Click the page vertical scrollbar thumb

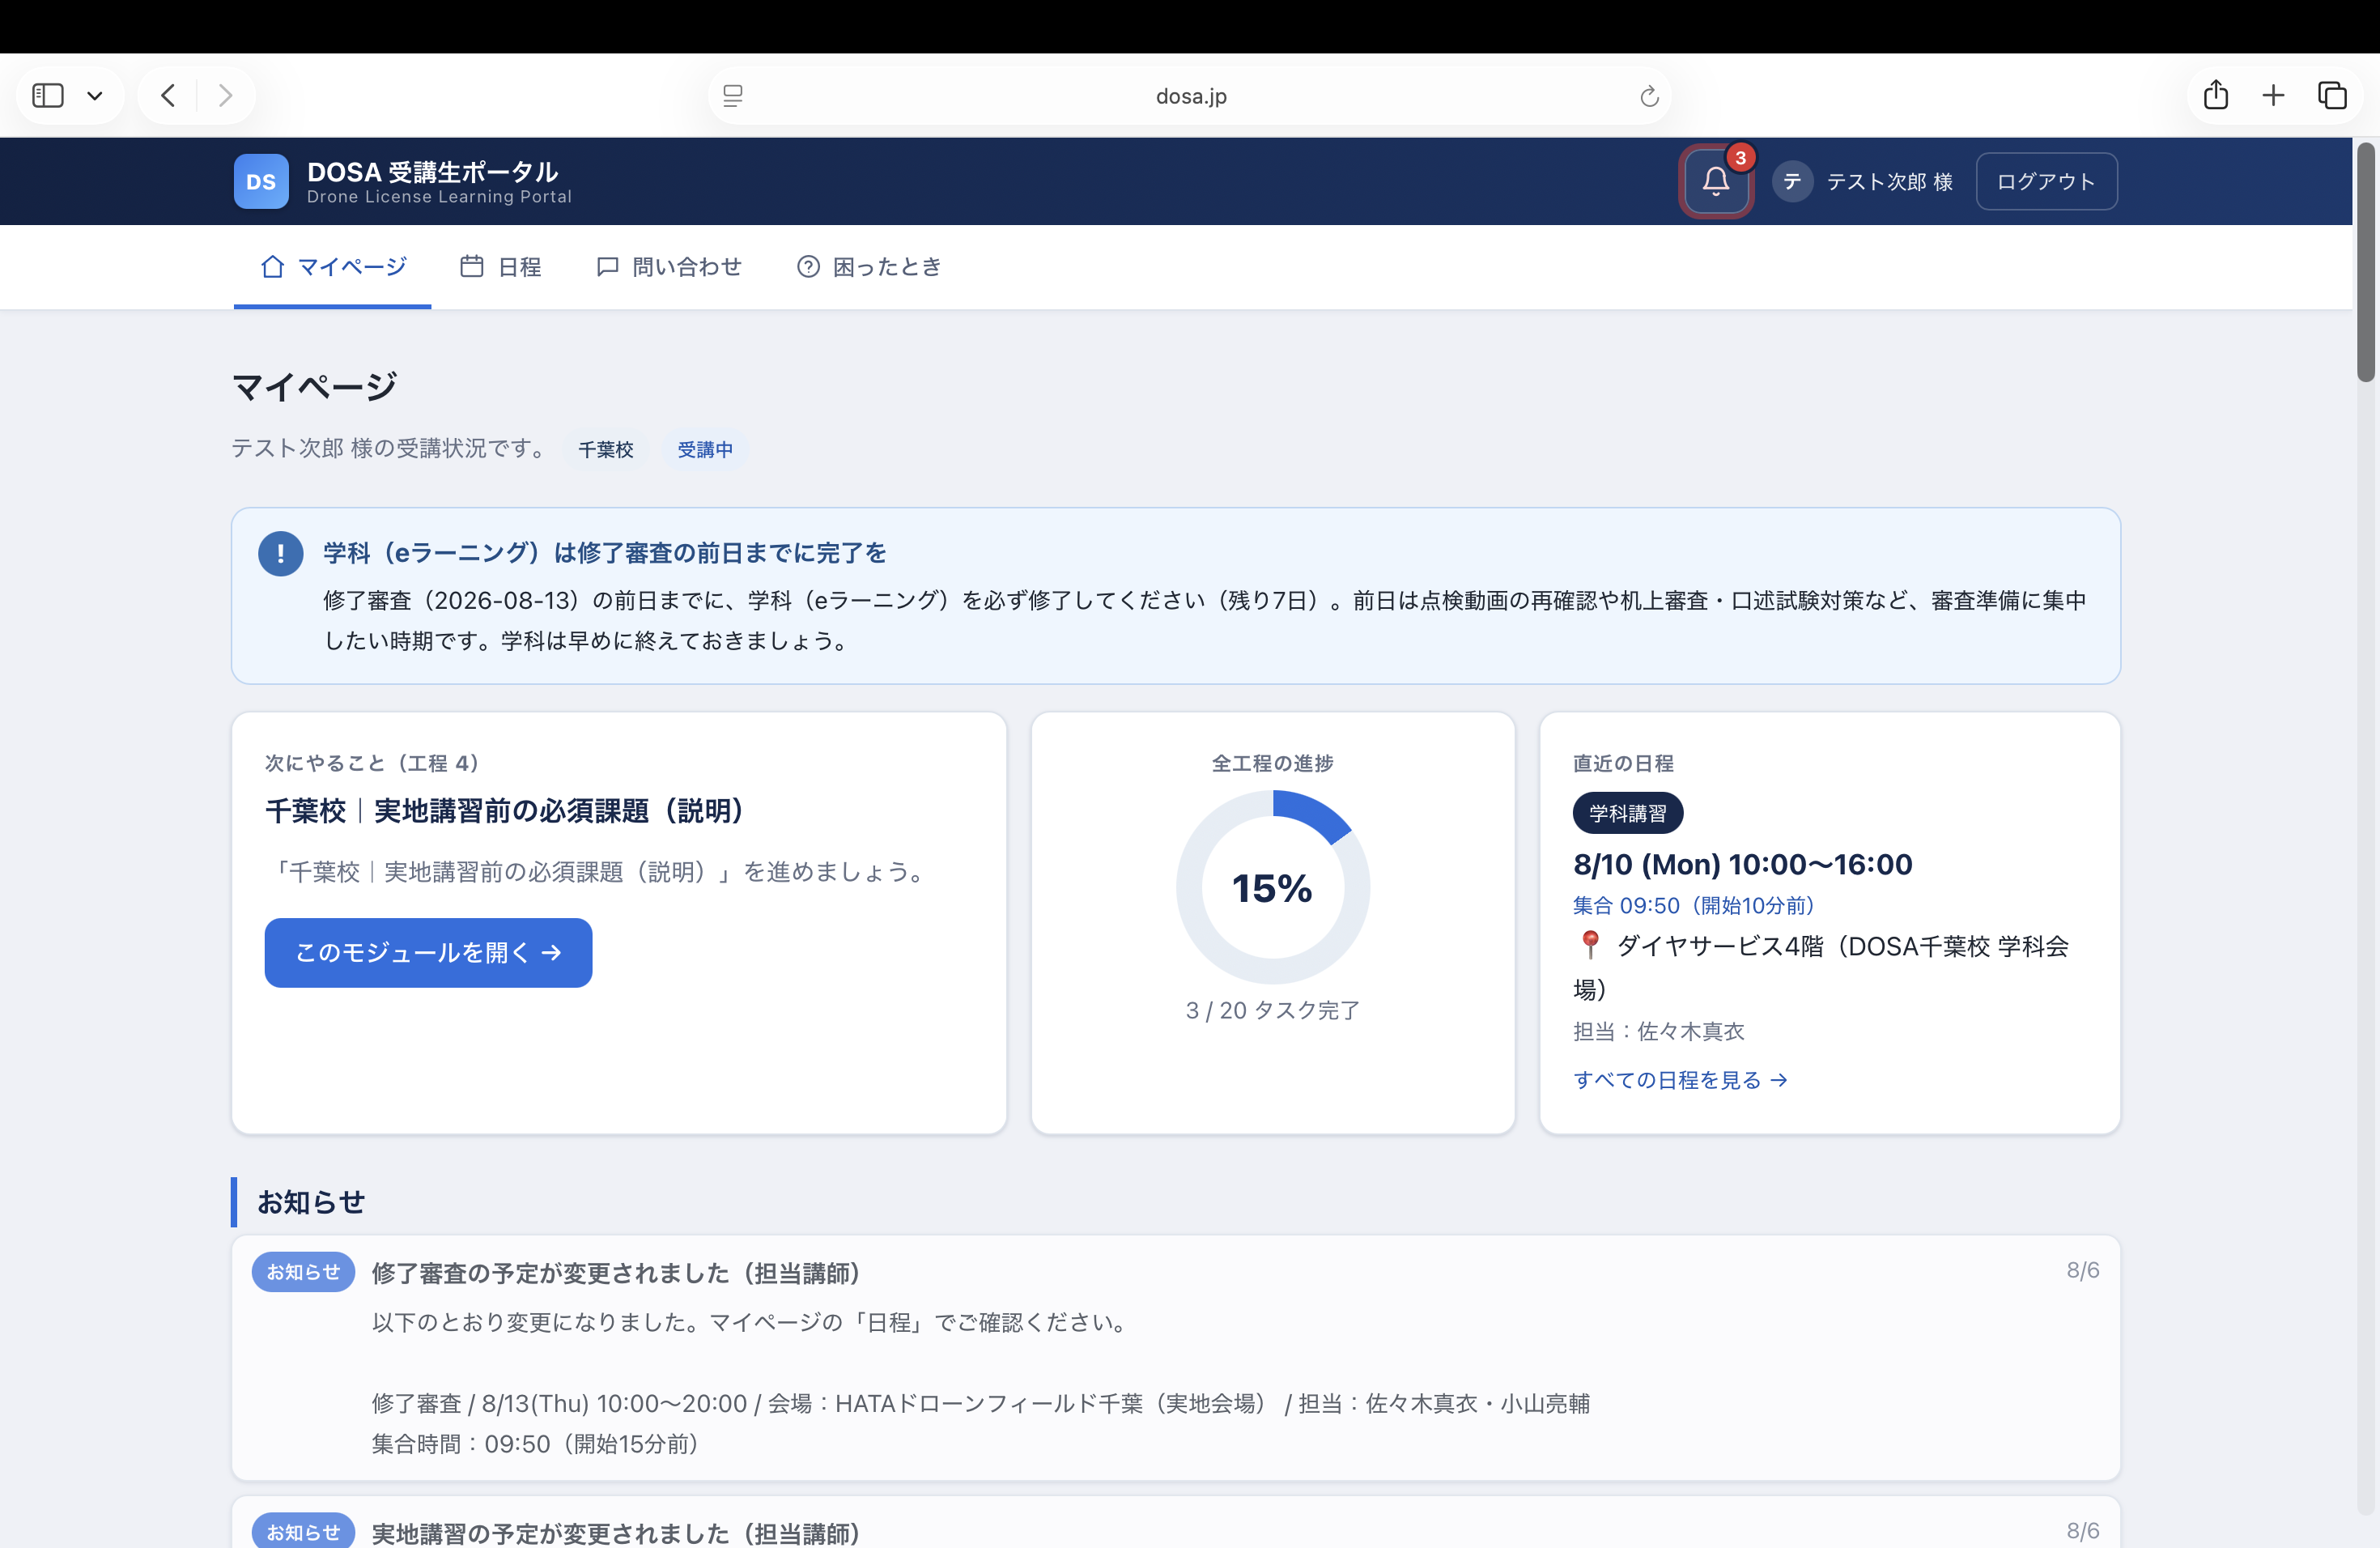click(x=2365, y=262)
